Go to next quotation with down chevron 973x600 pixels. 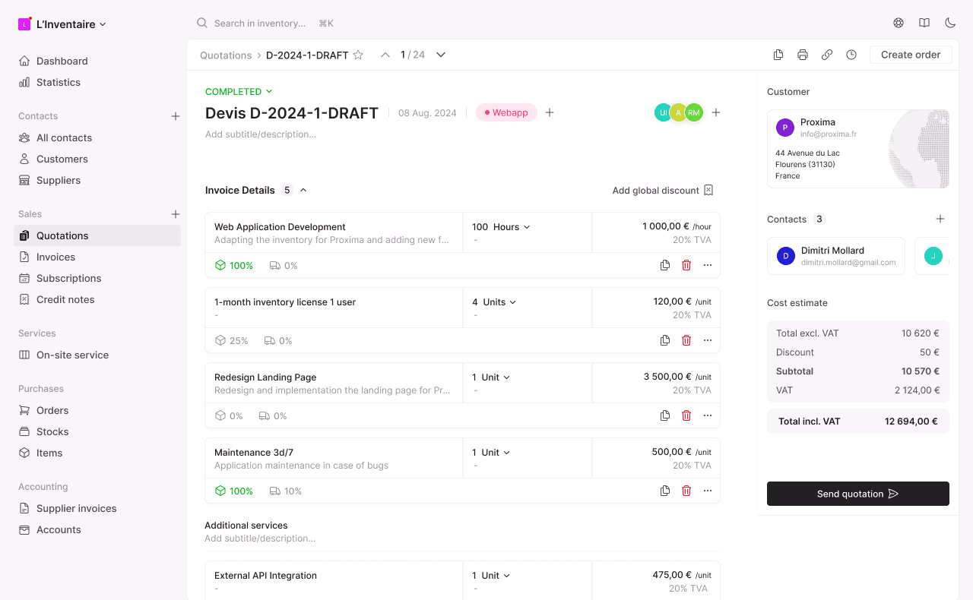coord(441,55)
